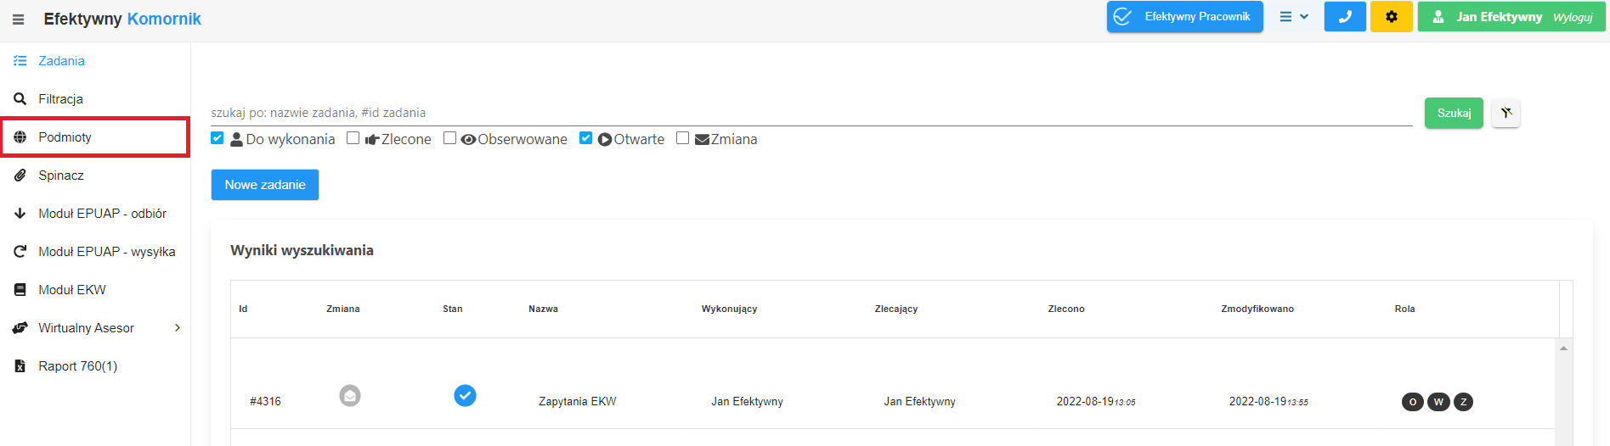This screenshot has width=1610, height=446.
Task: Open the Jan Efektywny user menu
Action: [1497, 17]
